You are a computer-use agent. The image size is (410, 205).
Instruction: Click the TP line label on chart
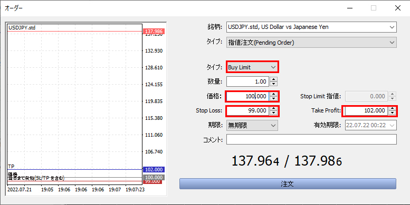pos(11,167)
